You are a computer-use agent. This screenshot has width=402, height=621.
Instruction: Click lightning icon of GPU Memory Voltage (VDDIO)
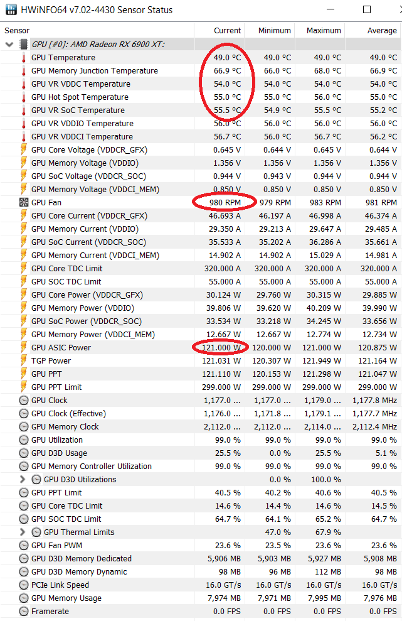(24, 163)
